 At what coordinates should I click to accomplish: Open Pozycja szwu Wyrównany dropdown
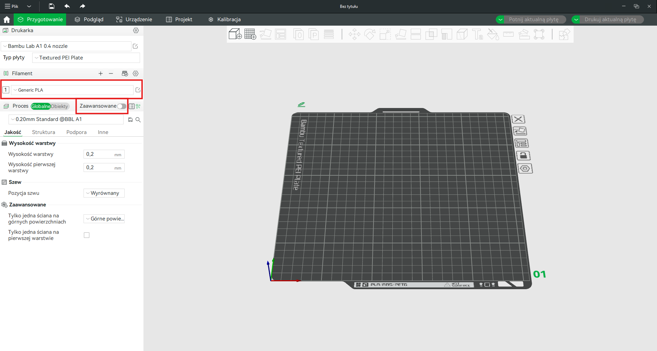tap(104, 193)
